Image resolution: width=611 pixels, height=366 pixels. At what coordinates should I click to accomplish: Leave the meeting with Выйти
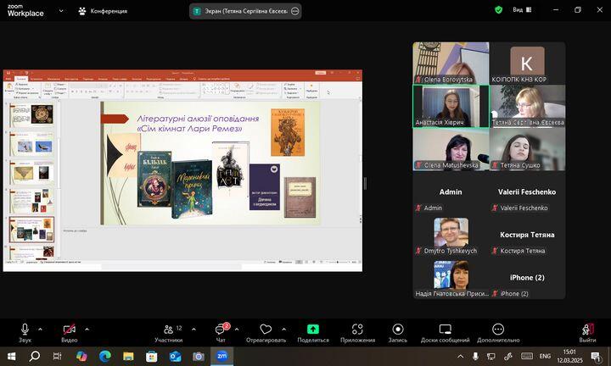587,333
